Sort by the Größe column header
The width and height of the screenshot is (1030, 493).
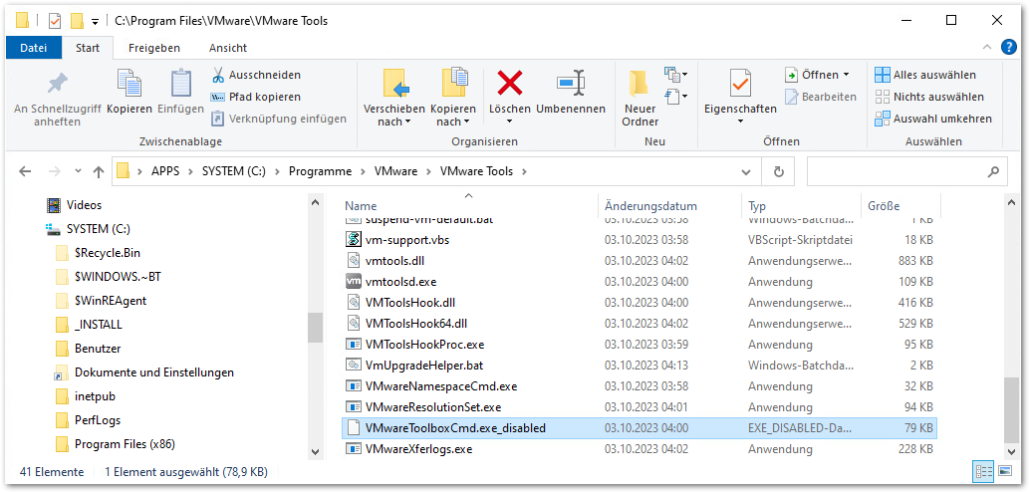click(x=885, y=206)
